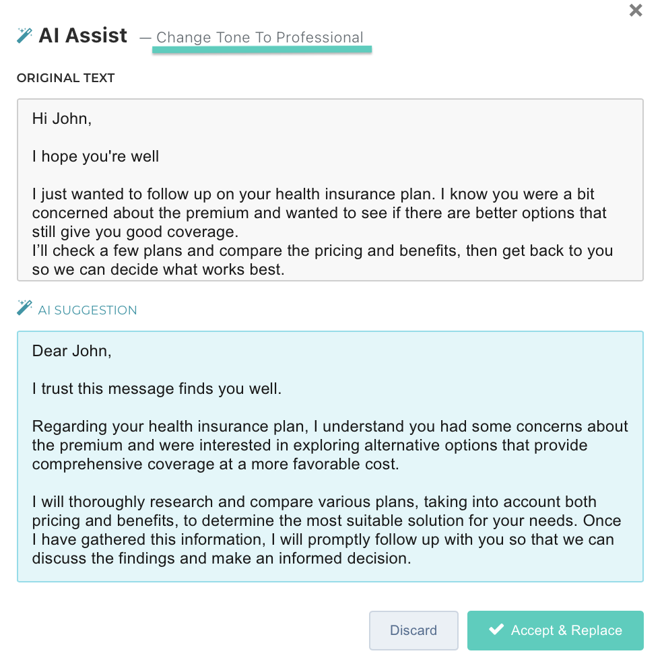Click "Hi John," in the original text

pyautogui.click(x=62, y=119)
